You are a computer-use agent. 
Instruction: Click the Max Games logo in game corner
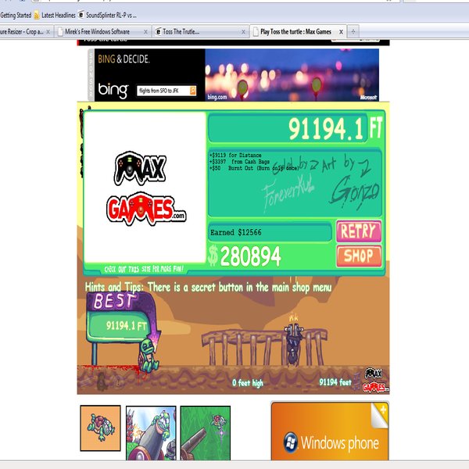click(x=375, y=380)
